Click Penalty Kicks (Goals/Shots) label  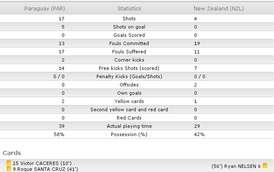click(129, 76)
